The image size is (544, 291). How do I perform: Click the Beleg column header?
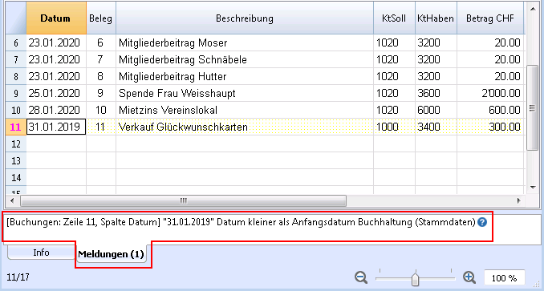pyautogui.click(x=101, y=18)
